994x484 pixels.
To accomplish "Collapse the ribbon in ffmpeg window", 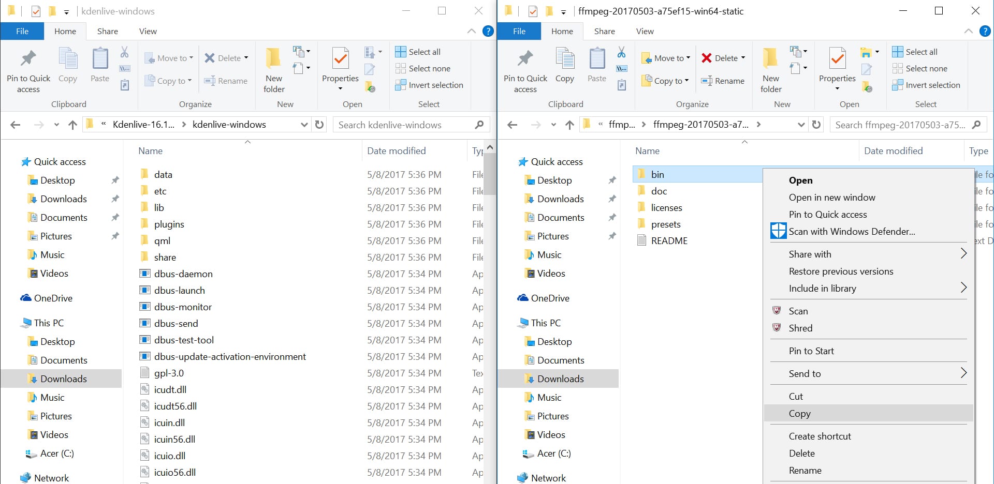I will click(x=969, y=31).
